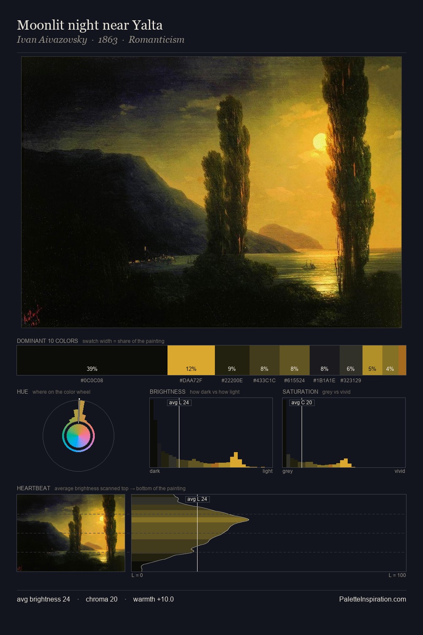Click the yellow hue spike above the color wheel
423x635 pixels.
coord(81,411)
